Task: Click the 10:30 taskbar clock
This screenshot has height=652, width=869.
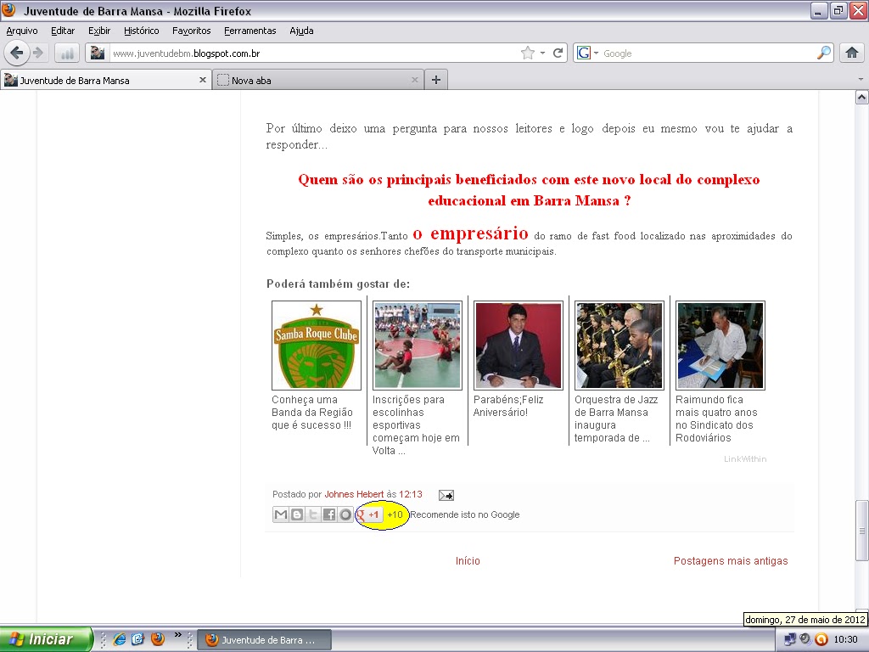Action: (x=846, y=639)
